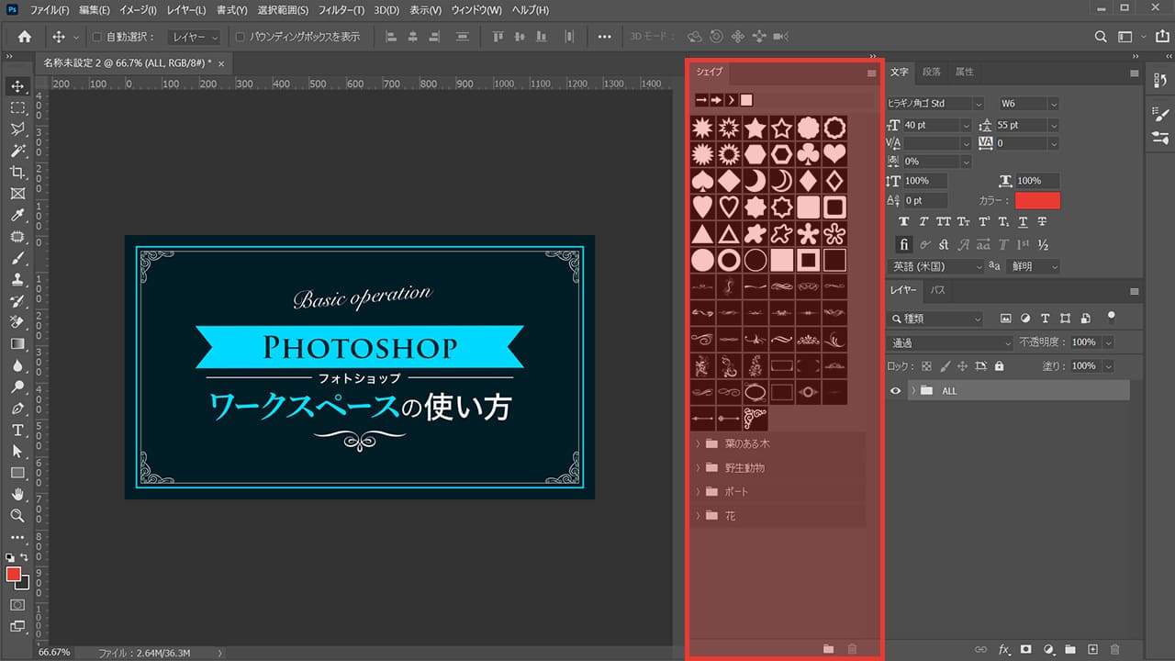Enable バウンディングボックスを表示 checkbox
1175x661 pixels.
click(241, 37)
